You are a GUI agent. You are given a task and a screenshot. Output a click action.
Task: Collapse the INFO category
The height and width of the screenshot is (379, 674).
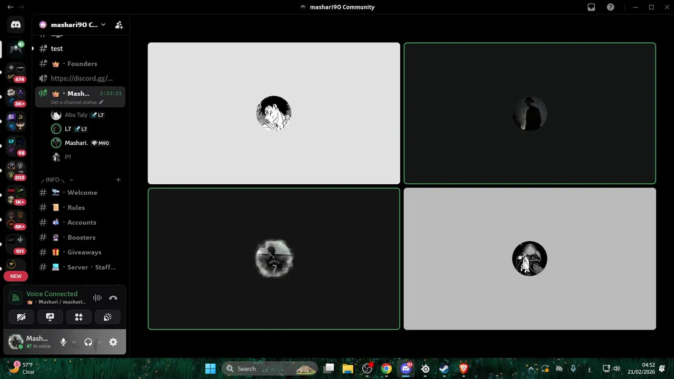[x=57, y=180]
